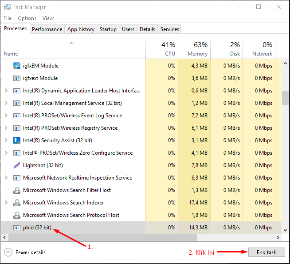Select Microsoft Windows Search Protocol Host name
The width and height of the screenshot is (290, 264).
[71, 215]
